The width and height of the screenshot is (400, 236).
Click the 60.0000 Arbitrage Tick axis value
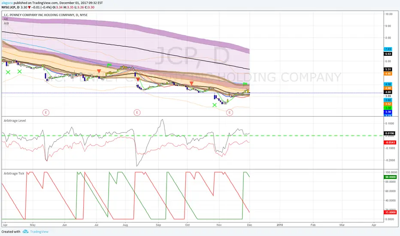(x=391, y=191)
